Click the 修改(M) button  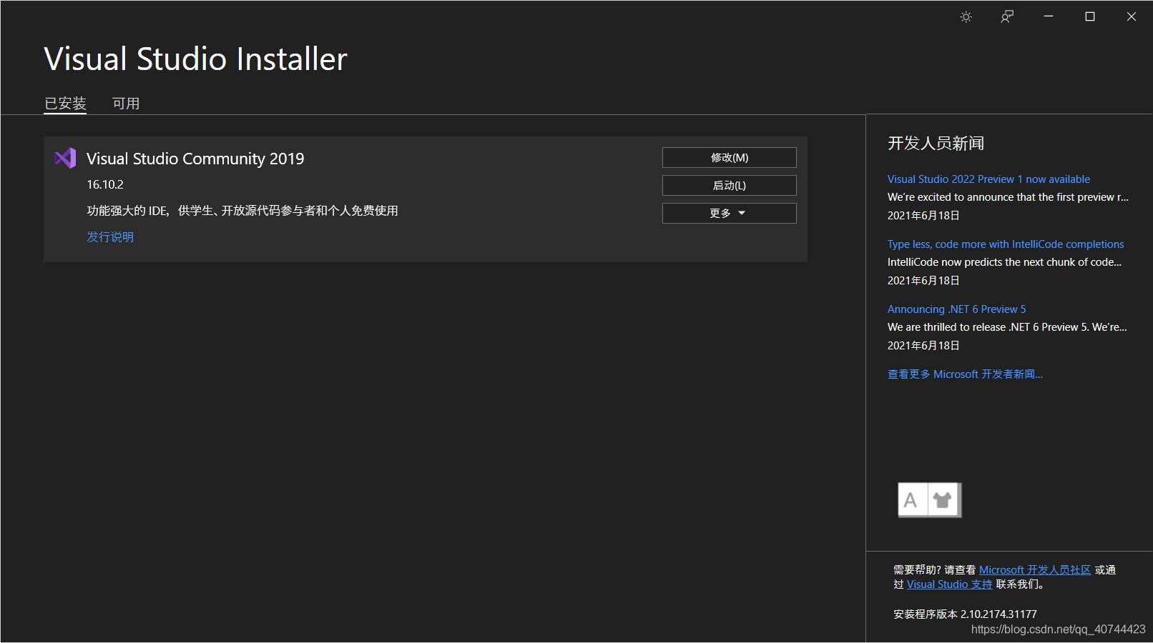(730, 158)
